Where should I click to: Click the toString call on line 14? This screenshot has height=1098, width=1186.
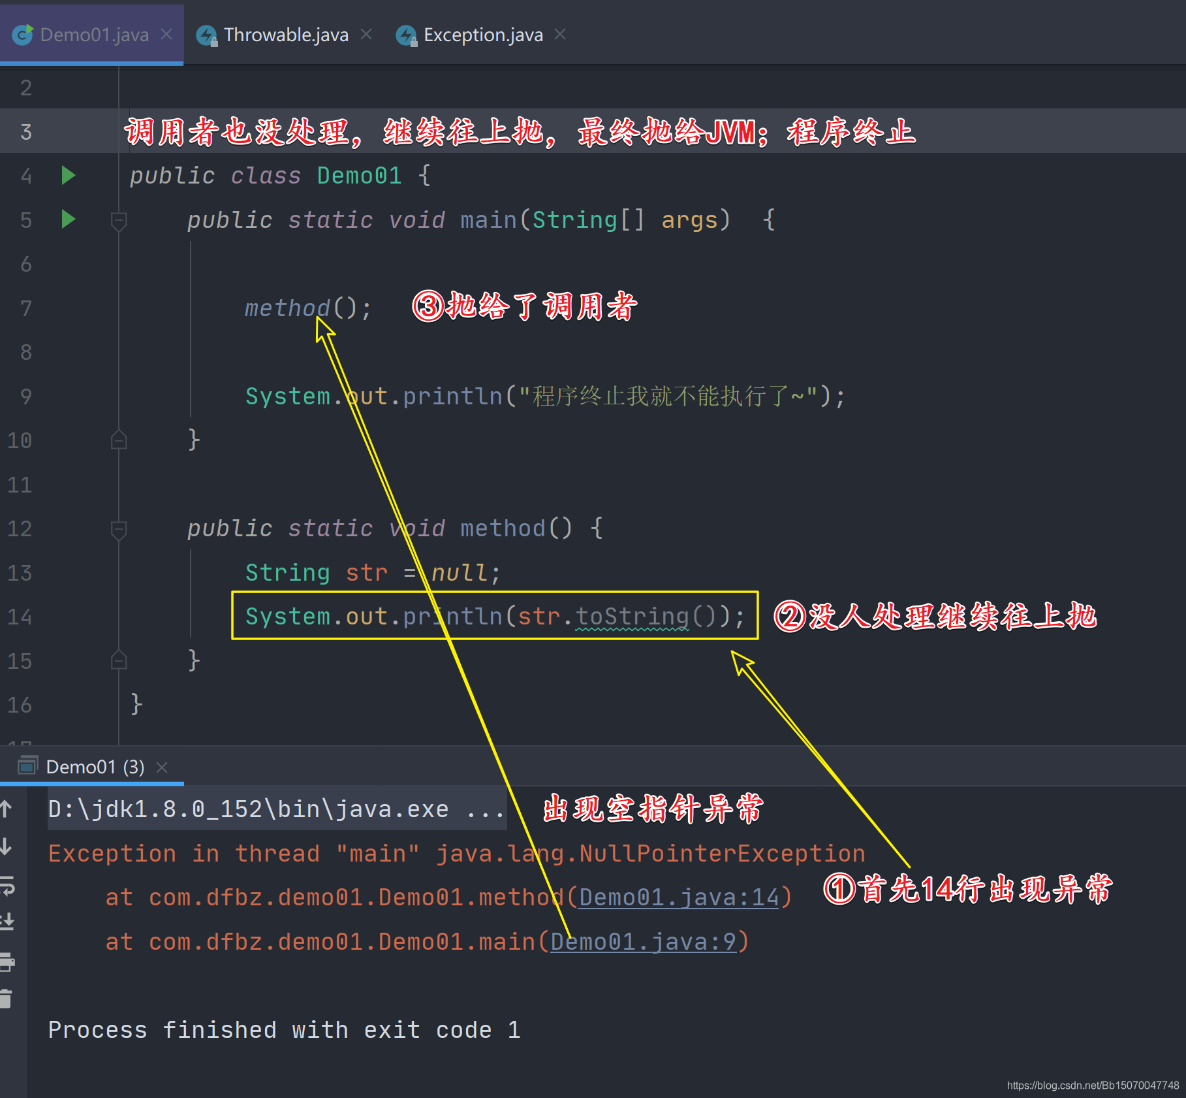(x=632, y=616)
